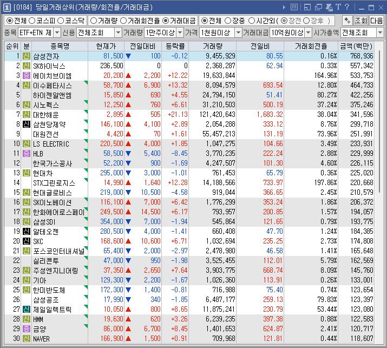The image size is (387, 348).
Task: Click the 신 badge beside NAVER
Action: pos(27,338)
